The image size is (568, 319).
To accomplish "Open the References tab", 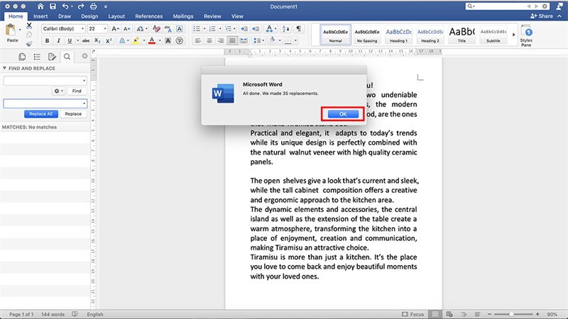I will 148,16.
